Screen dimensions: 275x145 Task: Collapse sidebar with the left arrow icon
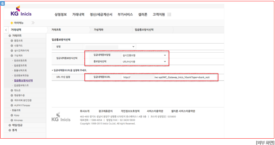pyautogui.click(x=6, y=30)
